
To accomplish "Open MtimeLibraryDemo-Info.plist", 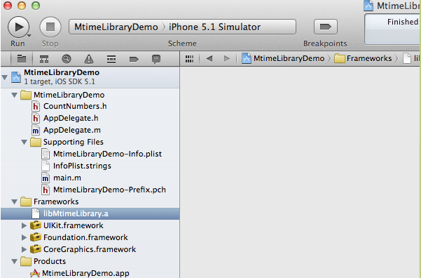I will point(107,154).
